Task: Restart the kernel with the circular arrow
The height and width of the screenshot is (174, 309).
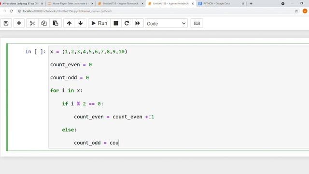Action: pyautogui.click(x=126, y=23)
